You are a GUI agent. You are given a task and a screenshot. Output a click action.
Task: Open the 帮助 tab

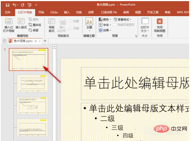(x=168, y=12)
